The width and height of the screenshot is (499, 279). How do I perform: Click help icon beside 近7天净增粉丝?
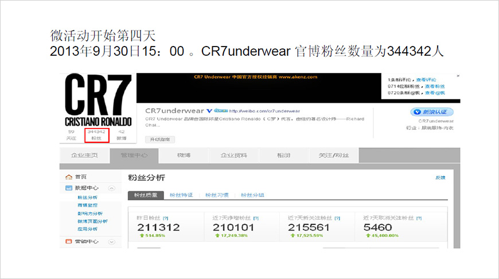[x=255, y=218]
